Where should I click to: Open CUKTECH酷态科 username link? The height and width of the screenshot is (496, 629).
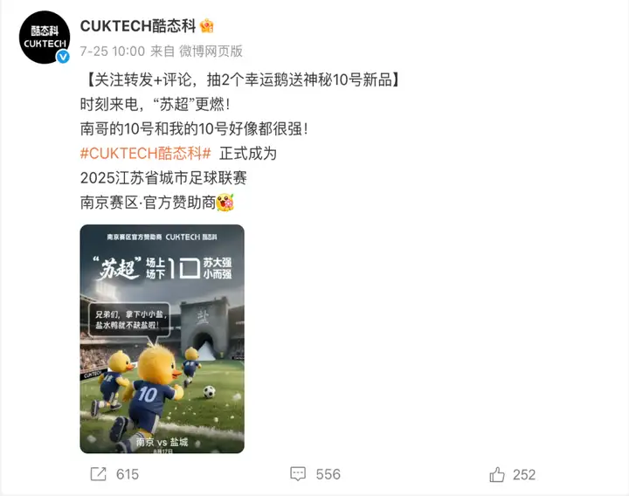pos(138,26)
